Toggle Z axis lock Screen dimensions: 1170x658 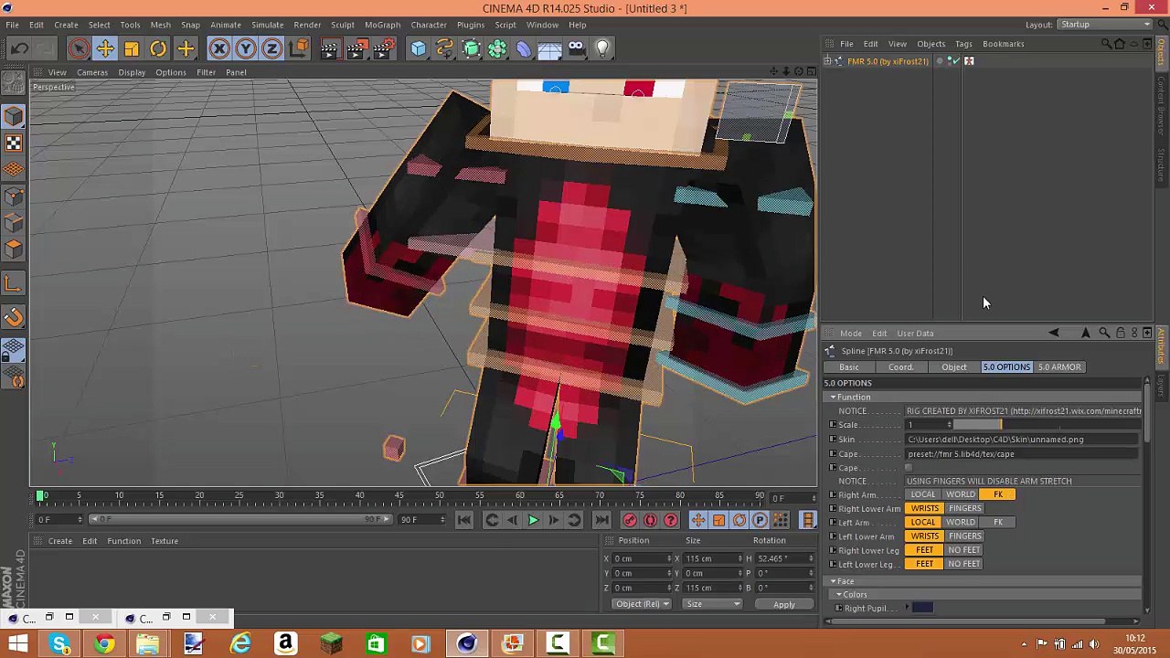(272, 48)
